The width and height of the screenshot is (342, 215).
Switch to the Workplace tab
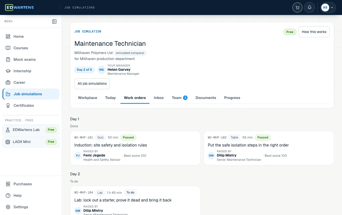click(88, 98)
